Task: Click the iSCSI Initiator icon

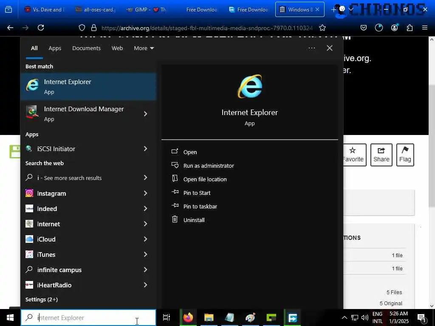Action: click(29, 149)
